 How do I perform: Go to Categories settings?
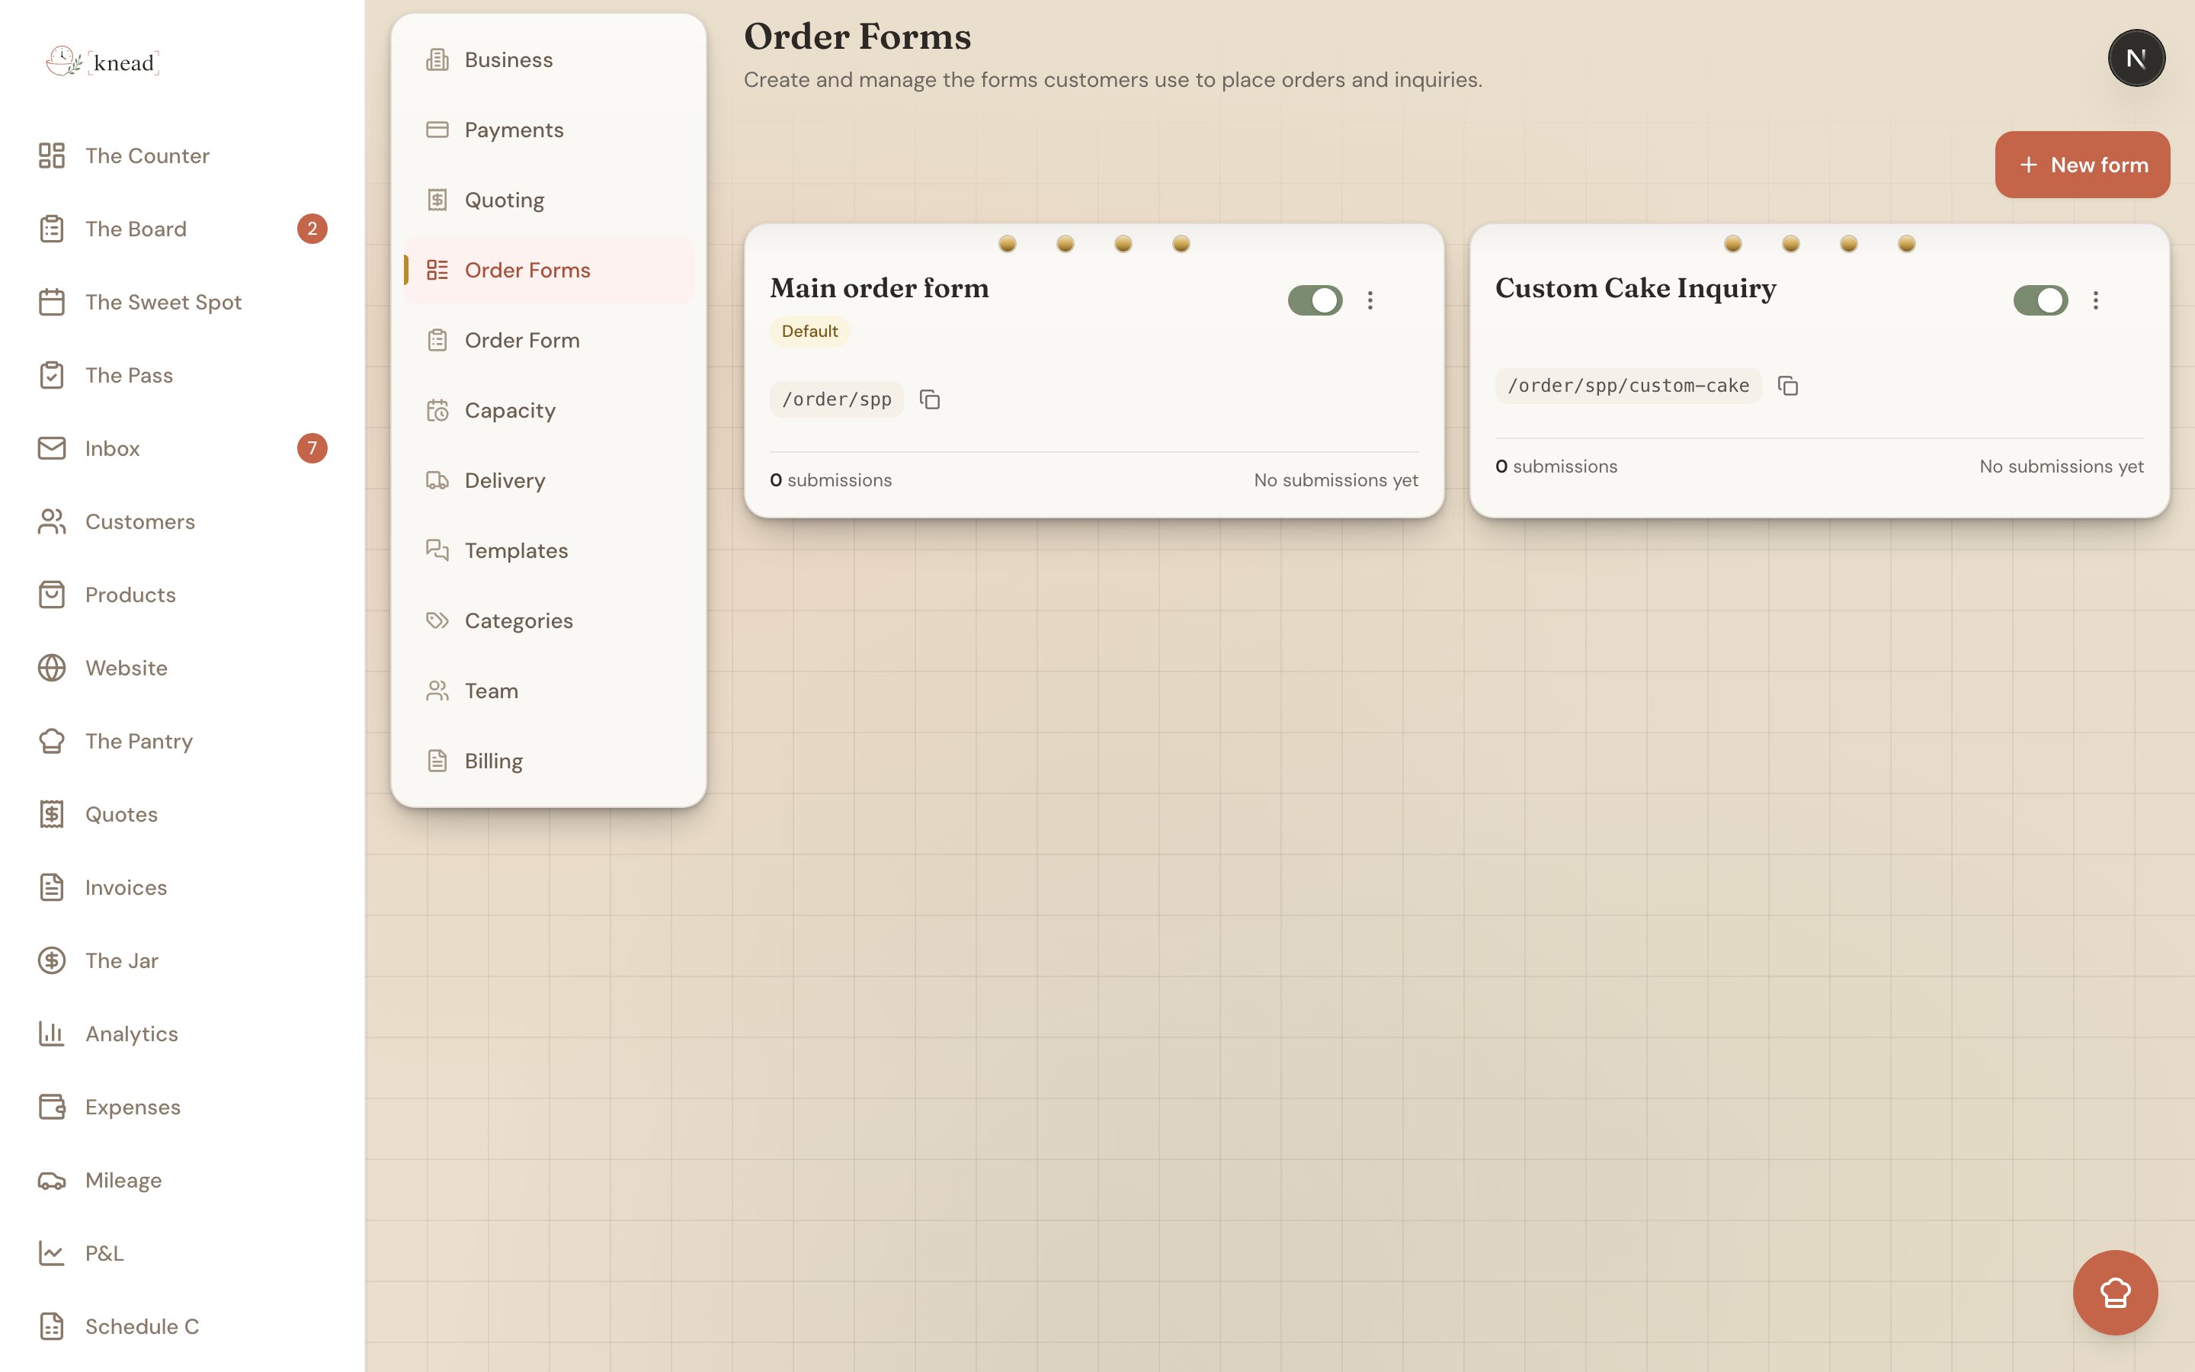click(549, 620)
